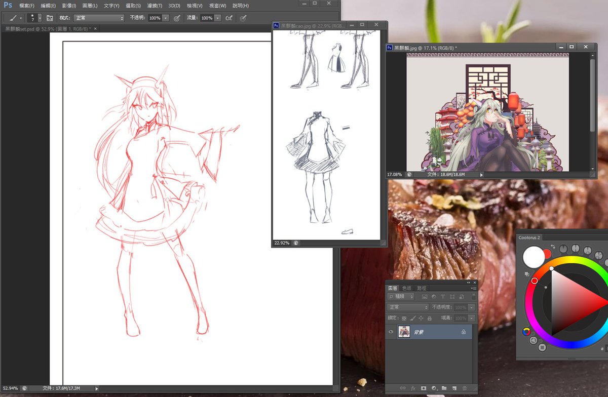Toggle pressure for opacity icon
The height and width of the screenshot is (397, 608).
(x=177, y=18)
